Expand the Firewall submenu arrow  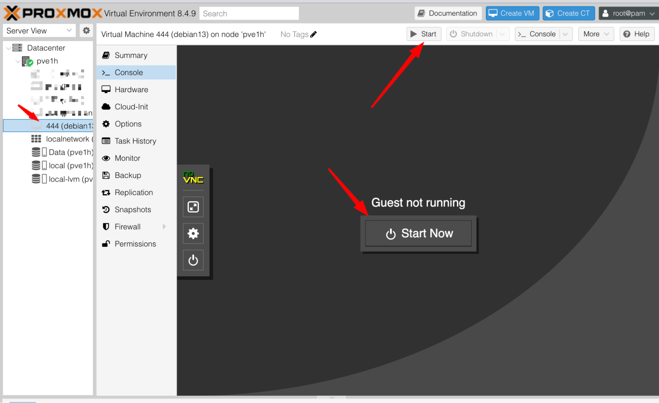click(x=164, y=227)
